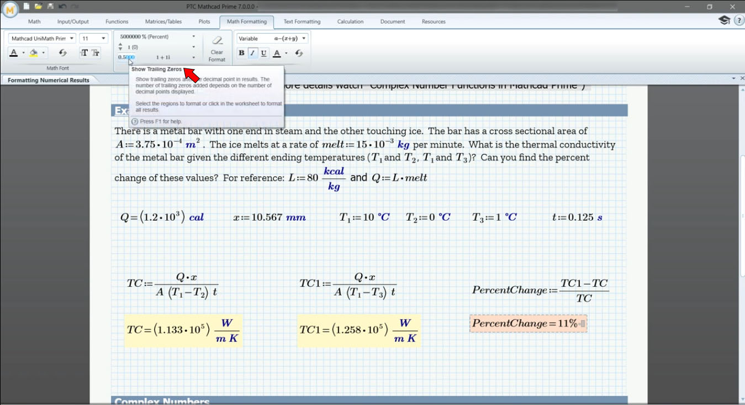
Task: Click the t := 0.125 s definition
Action: 578,217
